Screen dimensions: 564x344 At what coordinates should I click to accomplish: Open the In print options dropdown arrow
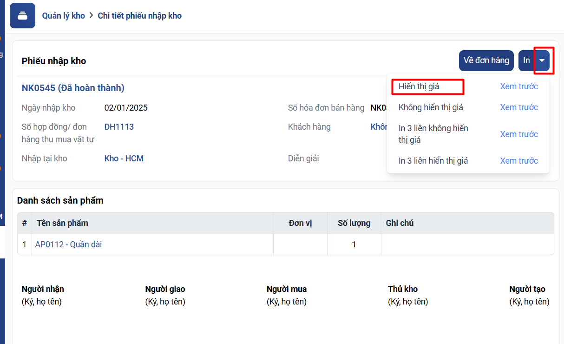click(x=542, y=60)
